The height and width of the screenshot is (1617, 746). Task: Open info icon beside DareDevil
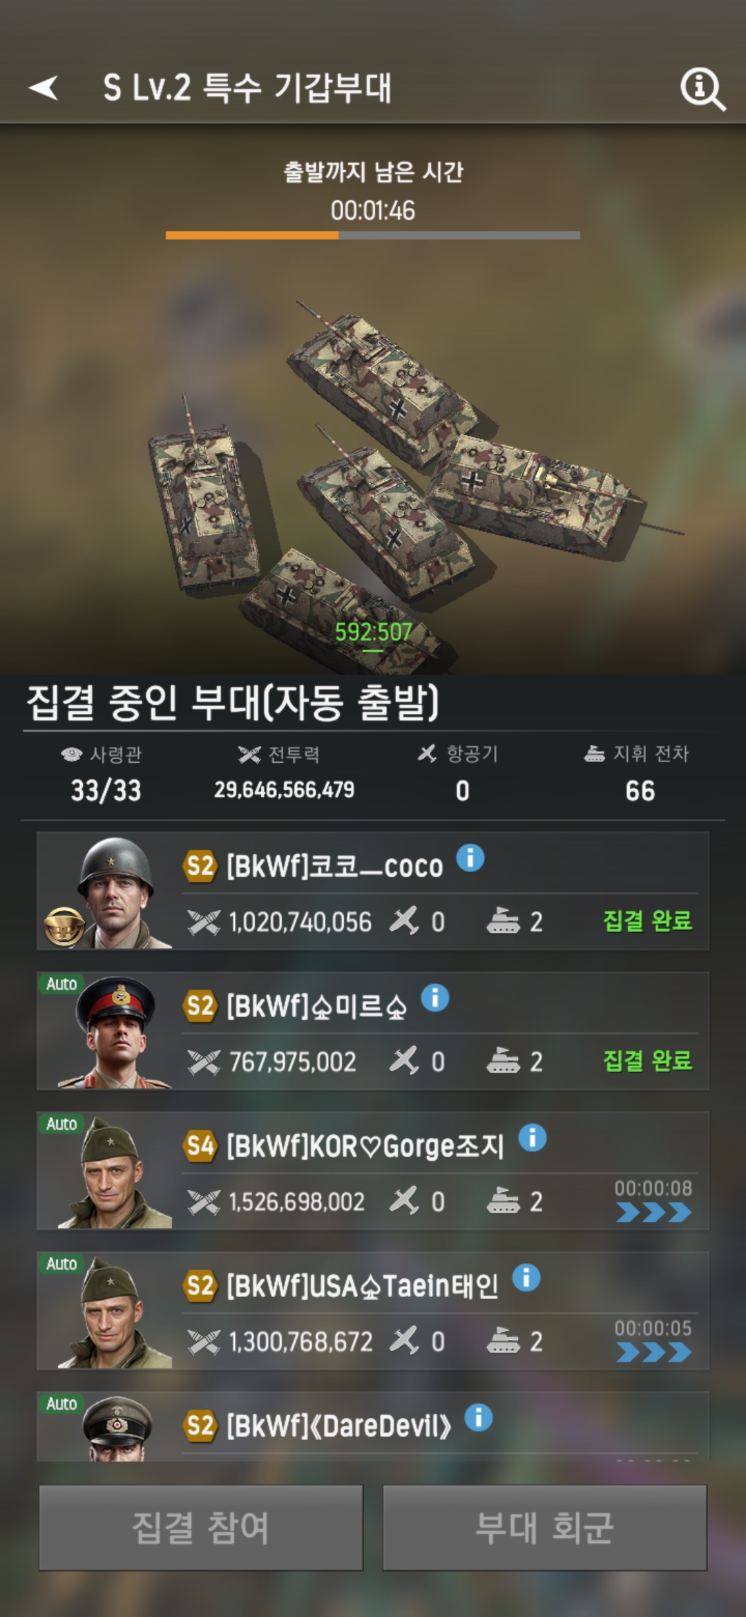coord(479,1417)
